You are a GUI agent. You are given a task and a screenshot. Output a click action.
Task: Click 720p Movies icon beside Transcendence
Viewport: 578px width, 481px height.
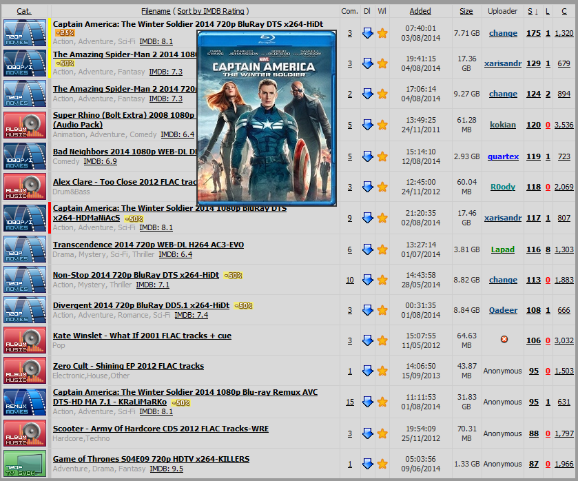(25, 249)
